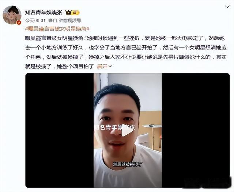Click the blurred watermark at bottom right

point(208,183)
